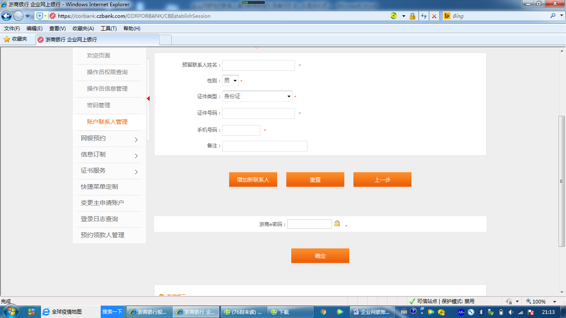Open 登录日志查询 in the sidebar
Screen dimensions: 566x318
[x=99, y=219]
